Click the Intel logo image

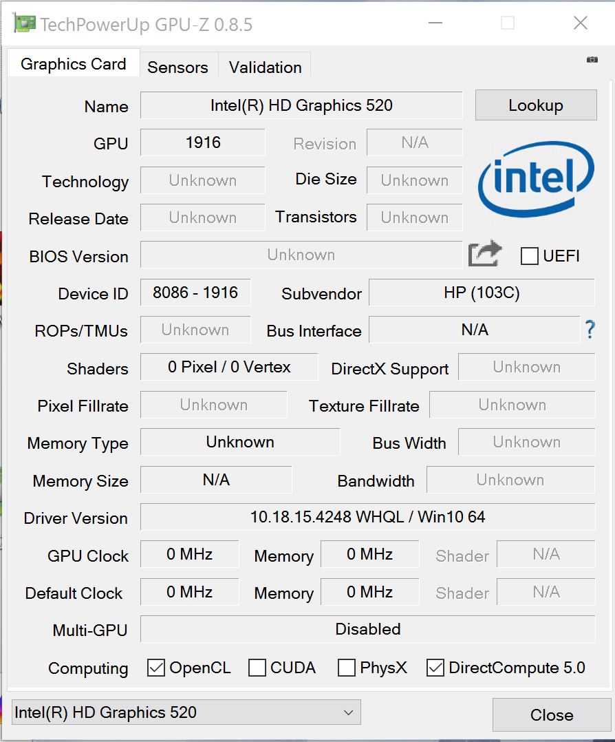point(536,180)
